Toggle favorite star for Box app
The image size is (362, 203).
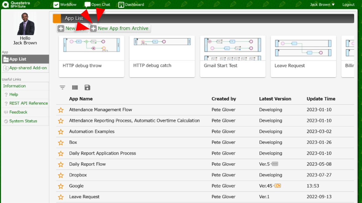pyautogui.click(x=61, y=143)
